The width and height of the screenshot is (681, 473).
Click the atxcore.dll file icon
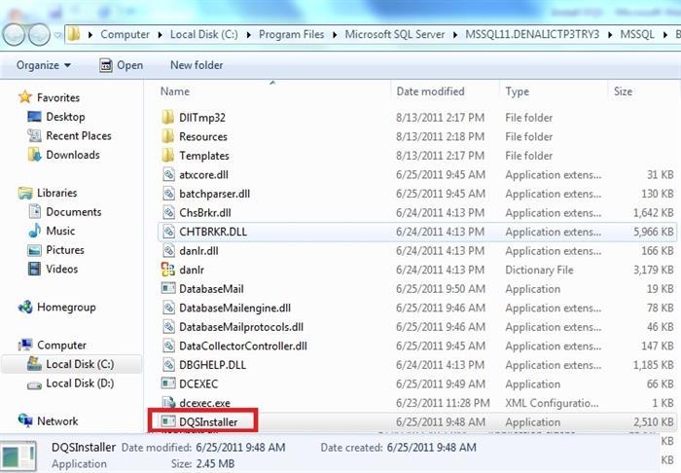(x=168, y=174)
